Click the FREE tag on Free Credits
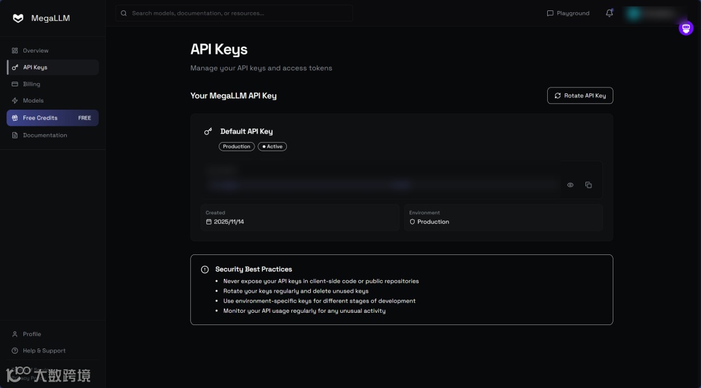Screen dimensions: 701x388 [x=84, y=118]
